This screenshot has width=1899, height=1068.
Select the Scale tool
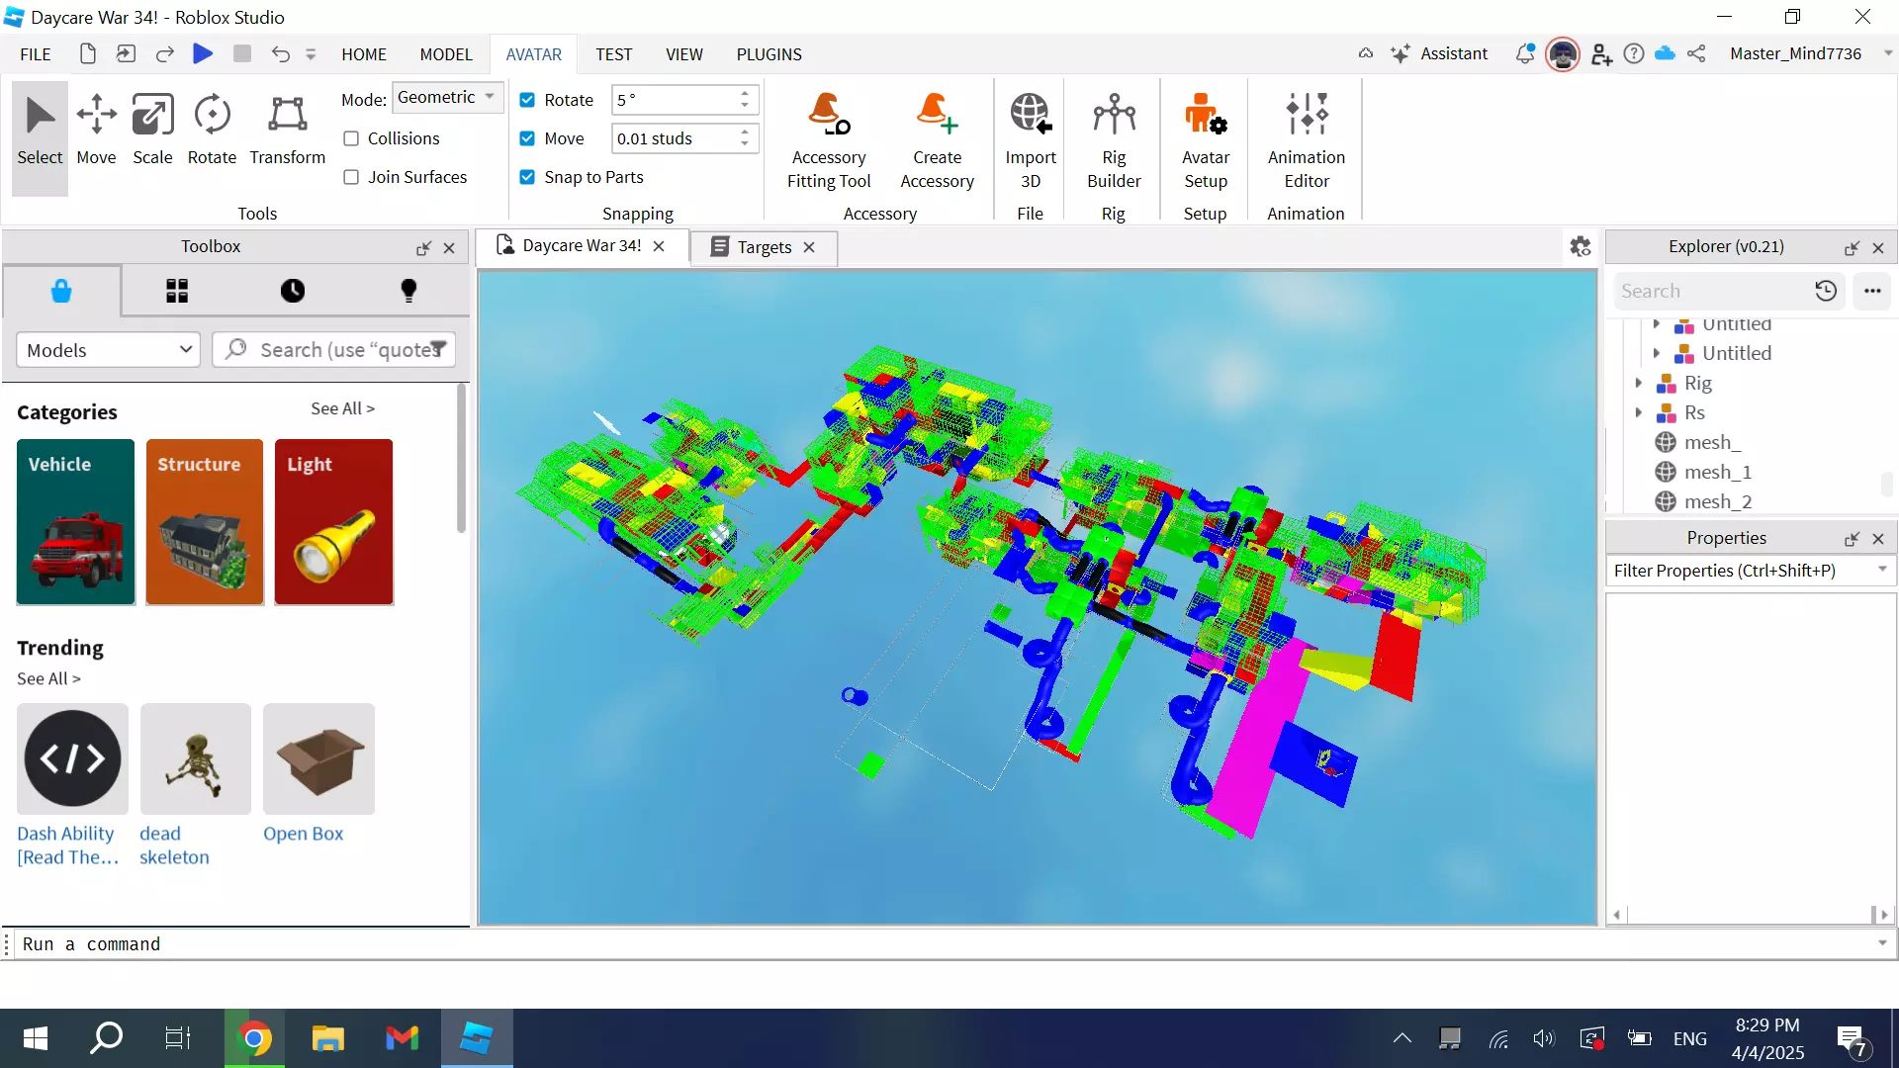click(x=152, y=130)
